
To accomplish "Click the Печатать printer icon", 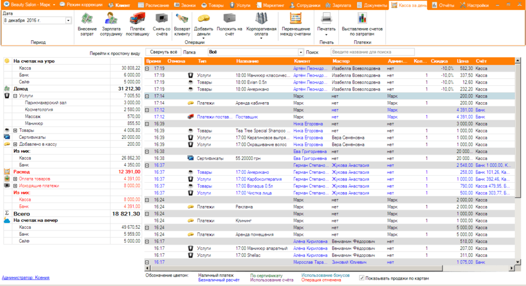I will pos(326,18).
